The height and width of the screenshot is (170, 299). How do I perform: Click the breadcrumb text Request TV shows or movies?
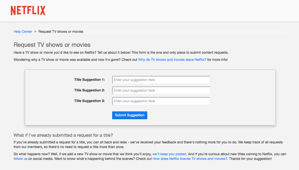click(63, 32)
